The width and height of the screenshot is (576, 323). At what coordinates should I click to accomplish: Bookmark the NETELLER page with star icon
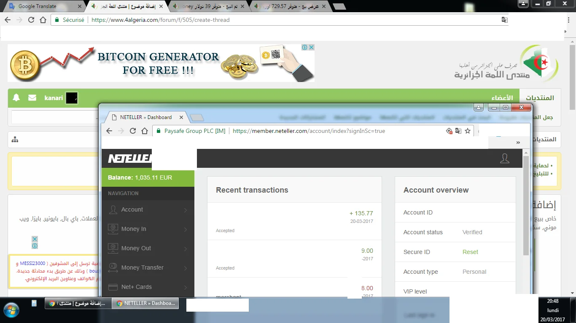pos(467,131)
